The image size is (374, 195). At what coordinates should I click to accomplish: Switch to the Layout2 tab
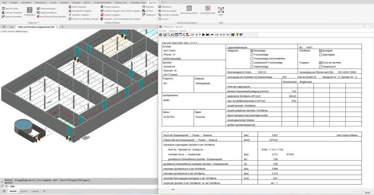35,191
